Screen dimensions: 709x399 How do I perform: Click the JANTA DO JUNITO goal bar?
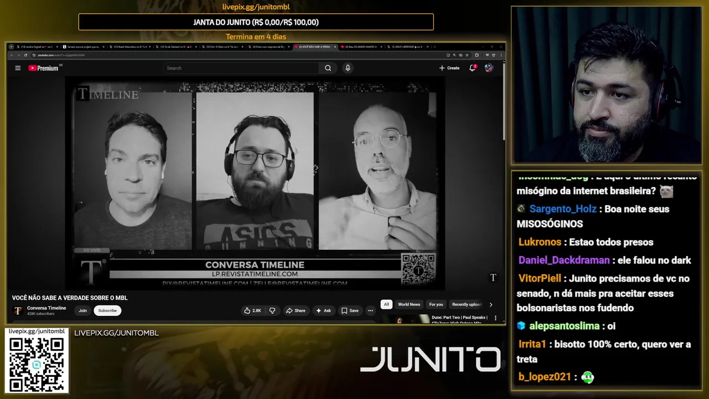tap(256, 22)
